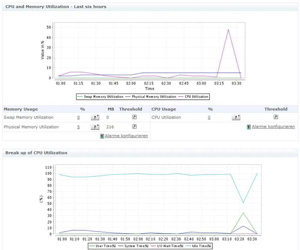Click Swap Memory Utilization row label
This screenshot has width=300, height=250.
tap(28, 117)
